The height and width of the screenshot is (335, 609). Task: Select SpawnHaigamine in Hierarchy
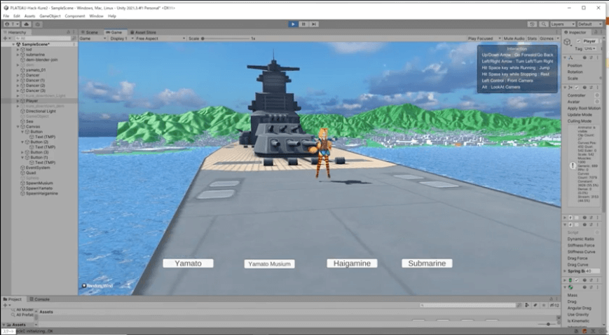click(x=41, y=193)
